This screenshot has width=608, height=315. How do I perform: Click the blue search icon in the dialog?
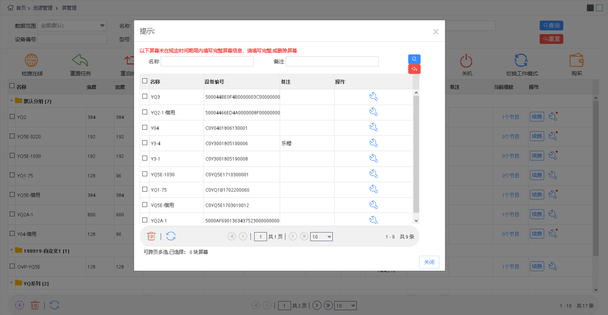[414, 59]
